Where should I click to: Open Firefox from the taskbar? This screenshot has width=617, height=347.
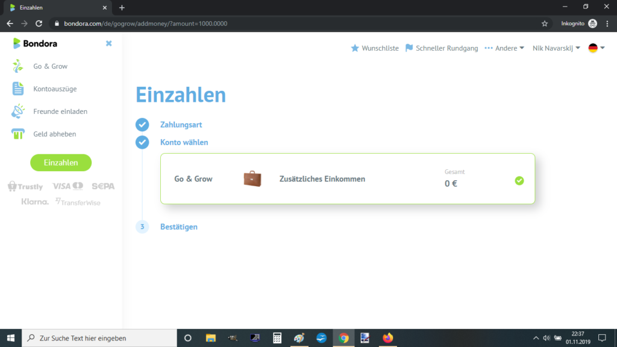[x=388, y=338]
